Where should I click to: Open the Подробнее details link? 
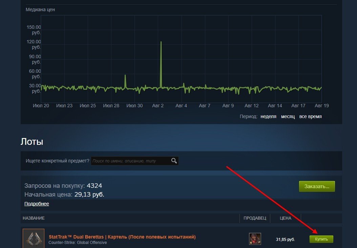click(37, 204)
